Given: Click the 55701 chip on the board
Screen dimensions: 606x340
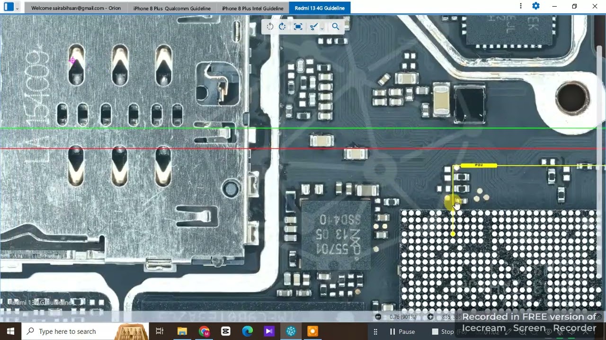Looking at the screenshot, I should point(336,235).
